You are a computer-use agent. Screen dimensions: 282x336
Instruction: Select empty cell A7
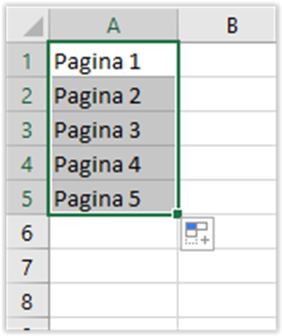pos(113,266)
